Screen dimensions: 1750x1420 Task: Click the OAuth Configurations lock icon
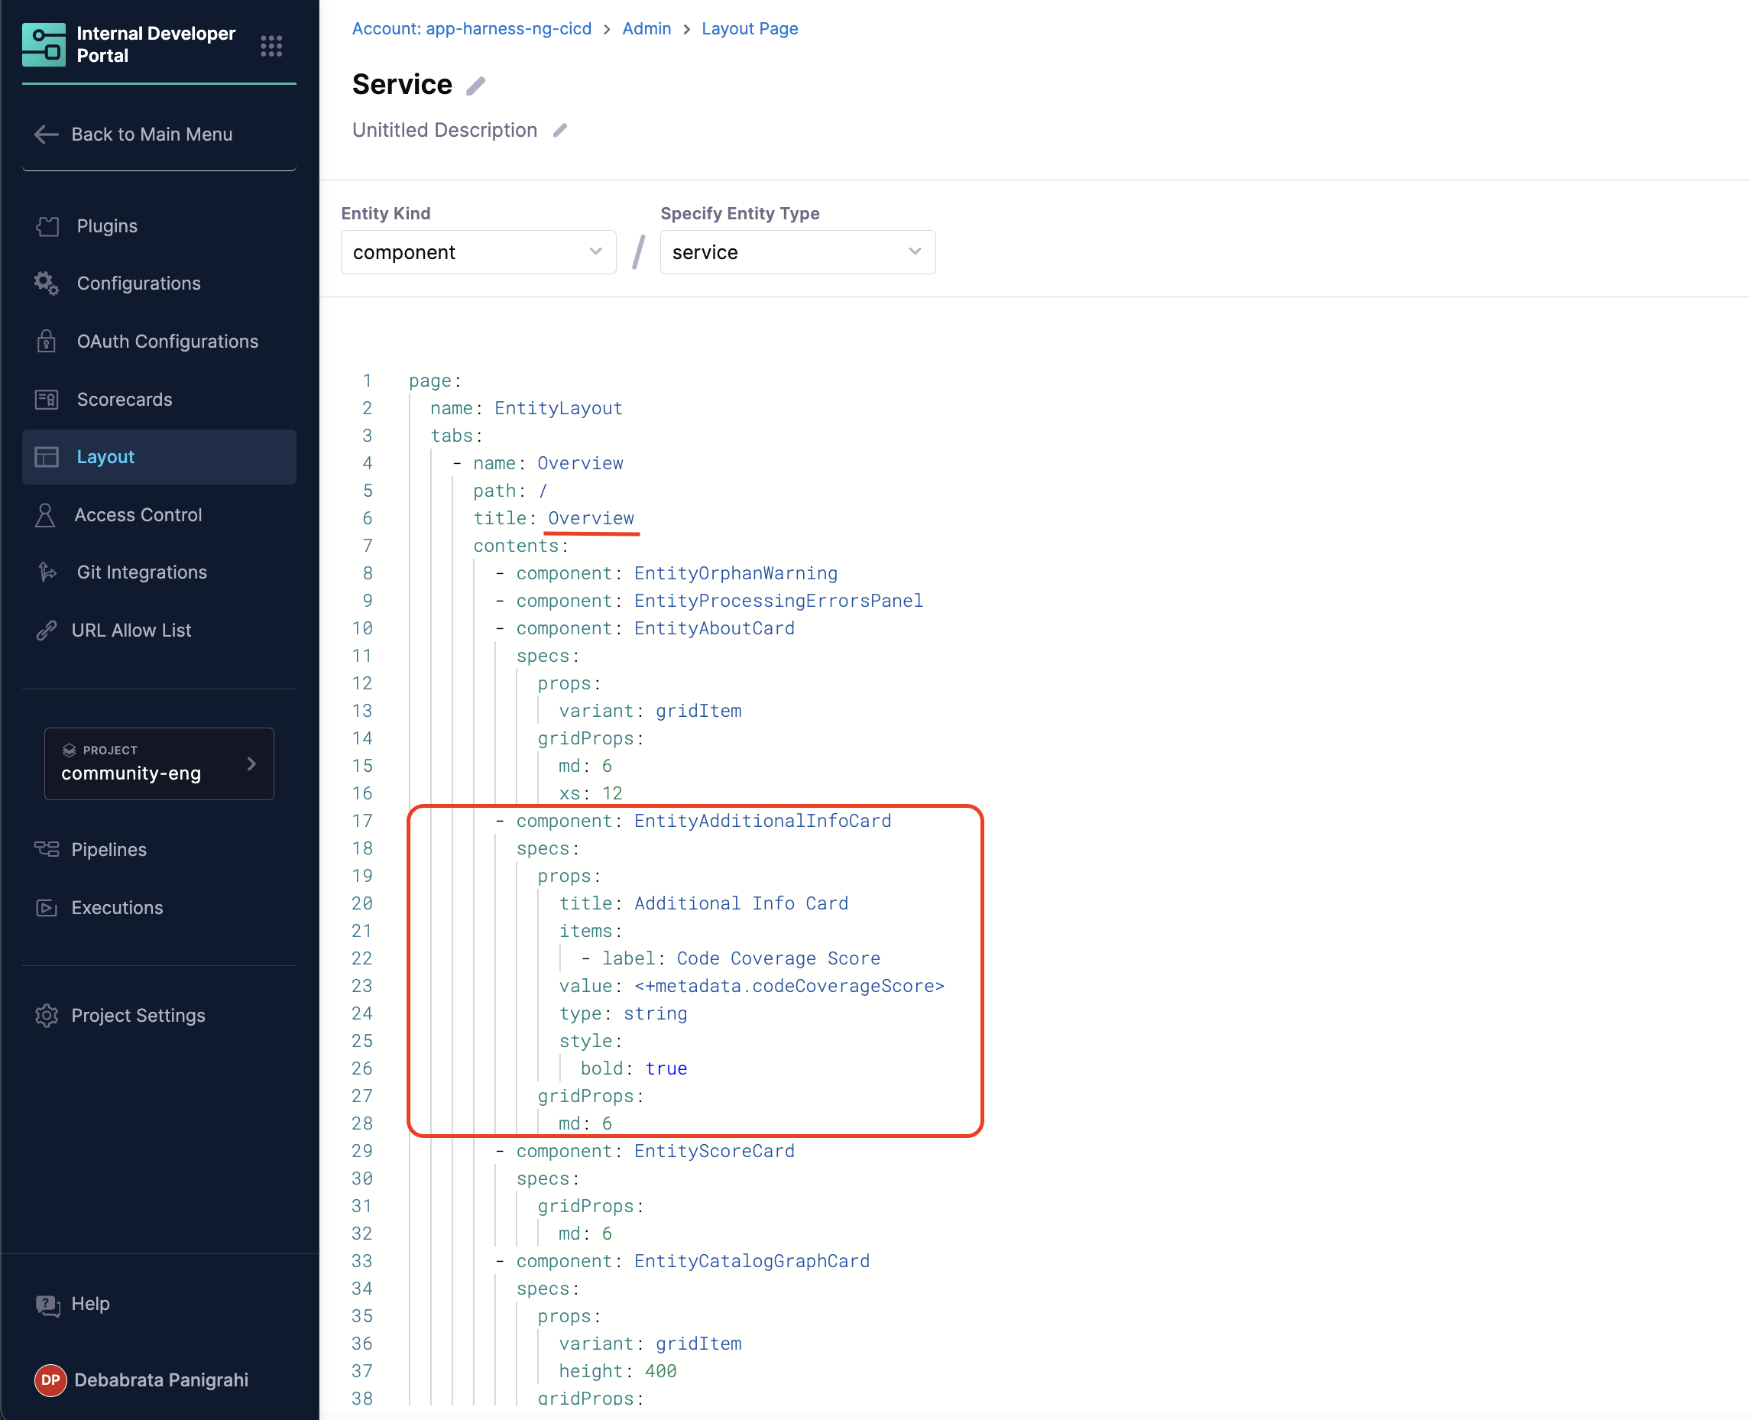coord(47,341)
